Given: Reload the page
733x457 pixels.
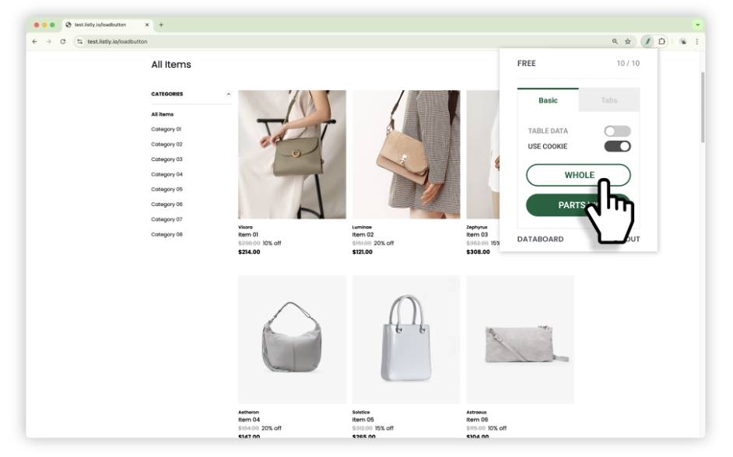Looking at the screenshot, I should point(62,41).
